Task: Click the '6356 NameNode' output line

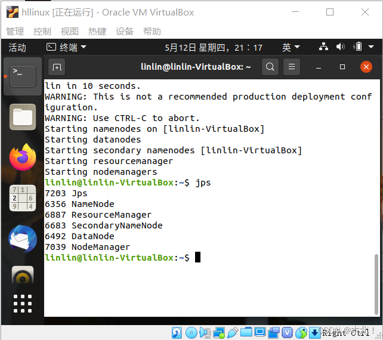Action: (79, 204)
